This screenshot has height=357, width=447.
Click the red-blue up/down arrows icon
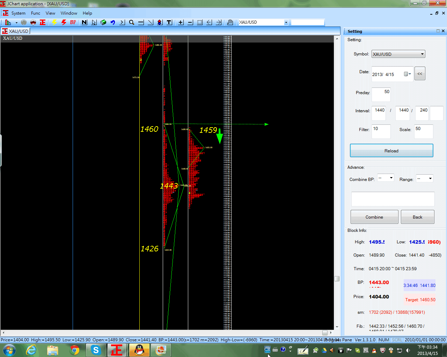(160, 22)
